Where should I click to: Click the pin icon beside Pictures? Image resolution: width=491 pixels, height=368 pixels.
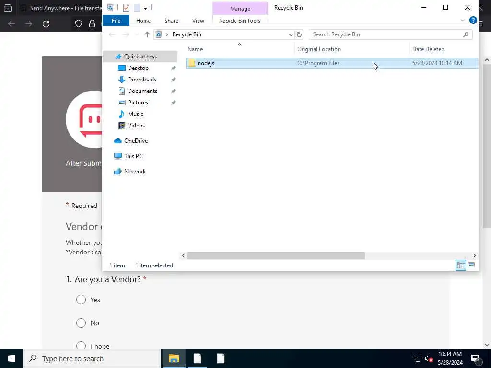173,103
